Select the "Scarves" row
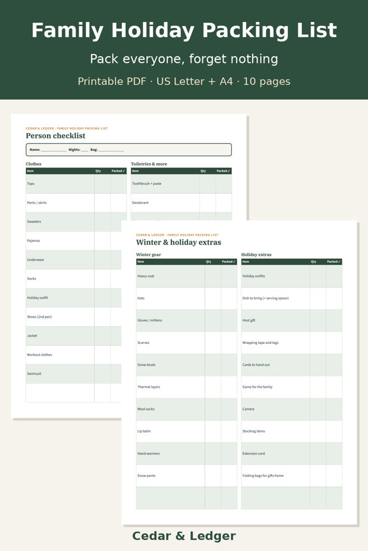The image size is (368, 551). (x=186, y=343)
